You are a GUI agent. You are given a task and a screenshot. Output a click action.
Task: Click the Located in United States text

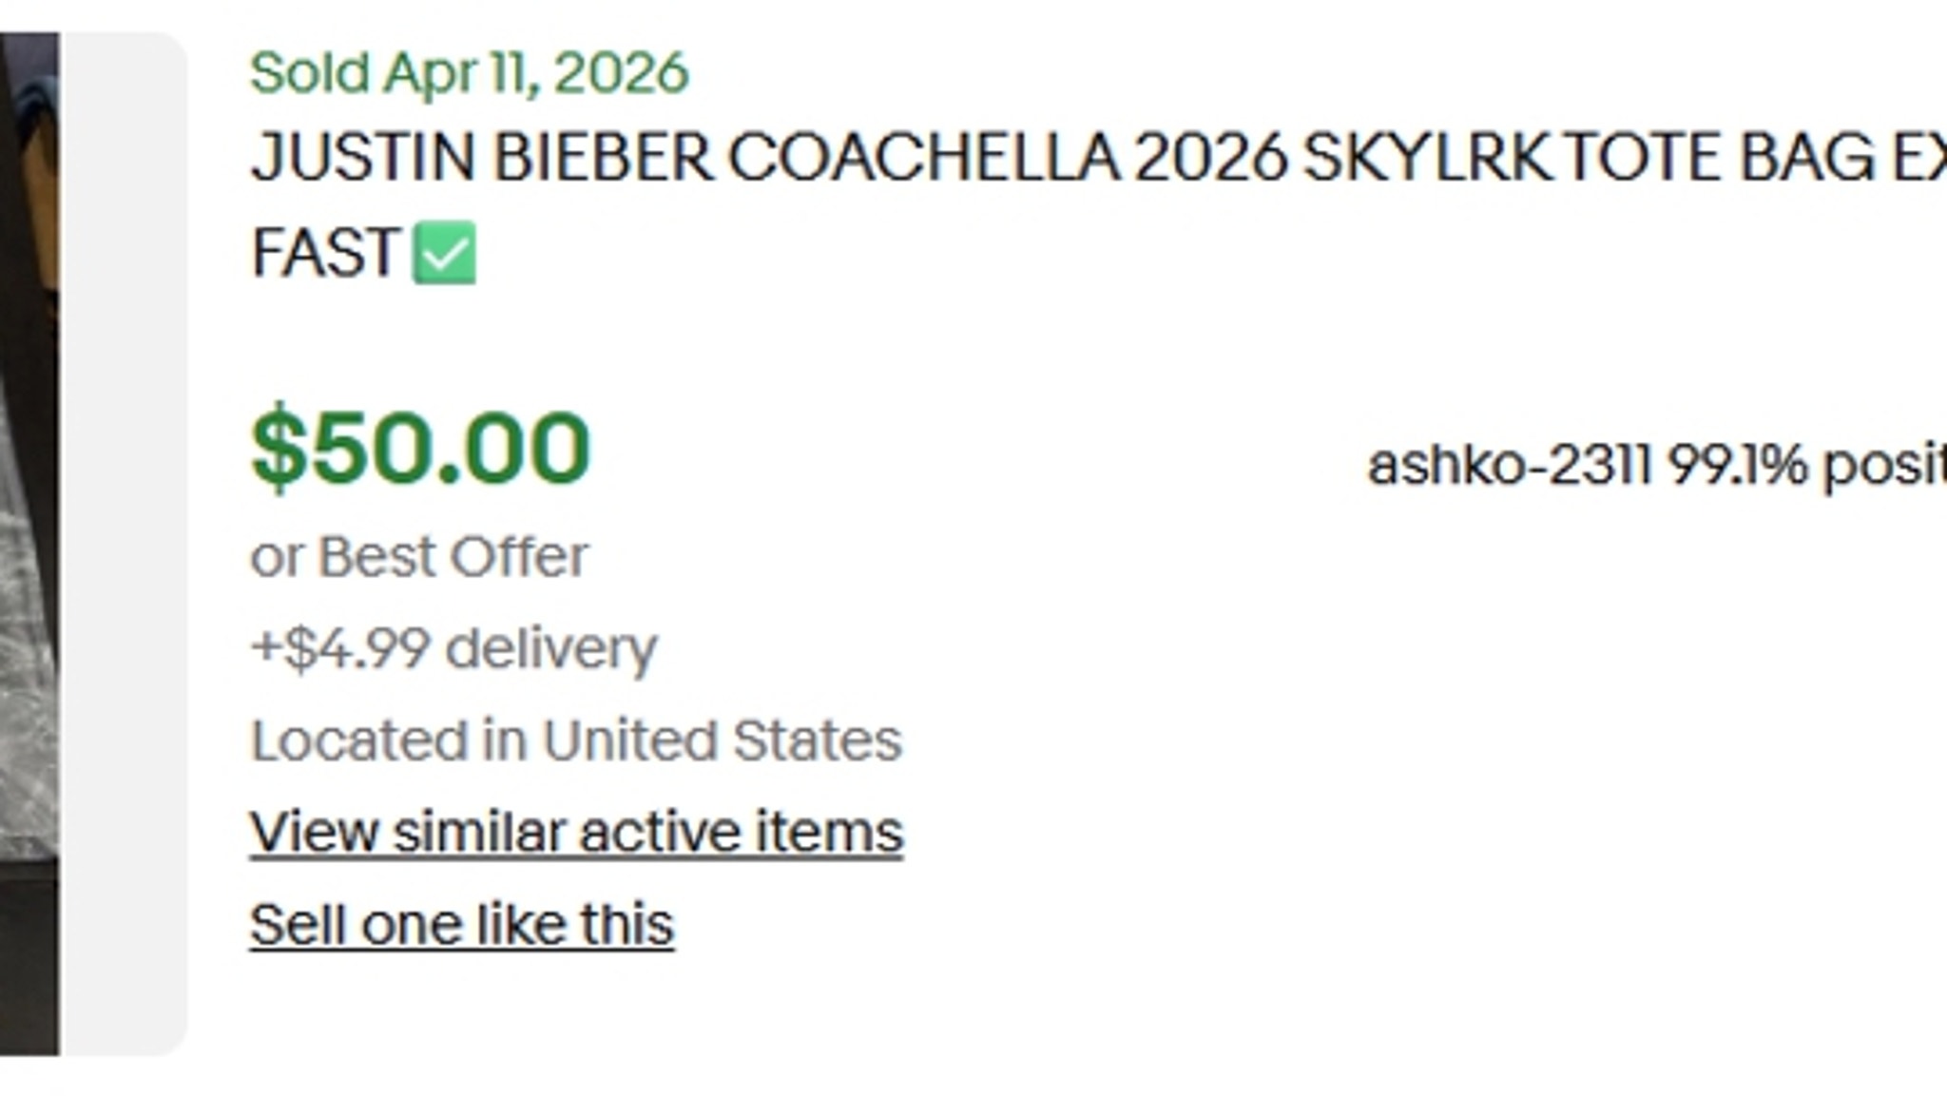coord(575,741)
